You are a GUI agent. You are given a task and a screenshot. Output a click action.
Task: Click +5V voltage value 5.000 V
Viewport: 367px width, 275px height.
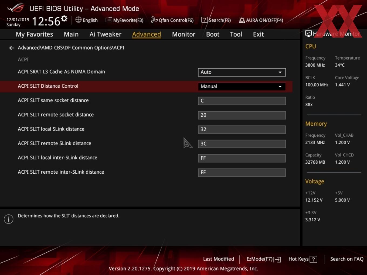[342, 200]
